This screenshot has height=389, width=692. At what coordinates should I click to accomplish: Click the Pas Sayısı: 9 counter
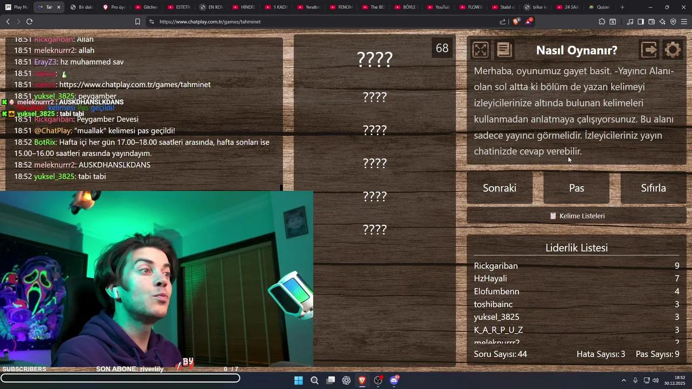point(657,354)
